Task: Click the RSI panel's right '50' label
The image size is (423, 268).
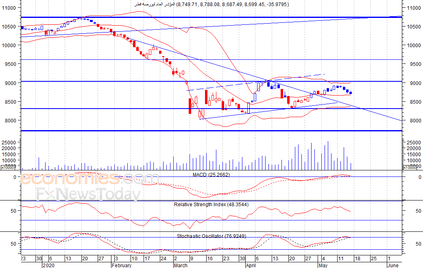Action: pyautogui.click(x=418, y=211)
